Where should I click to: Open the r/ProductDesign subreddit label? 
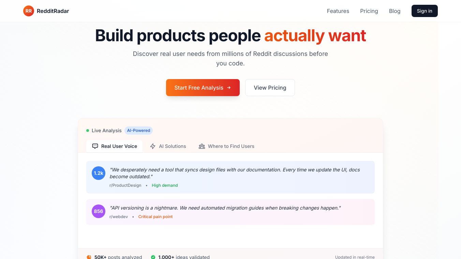tap(125, 185)
